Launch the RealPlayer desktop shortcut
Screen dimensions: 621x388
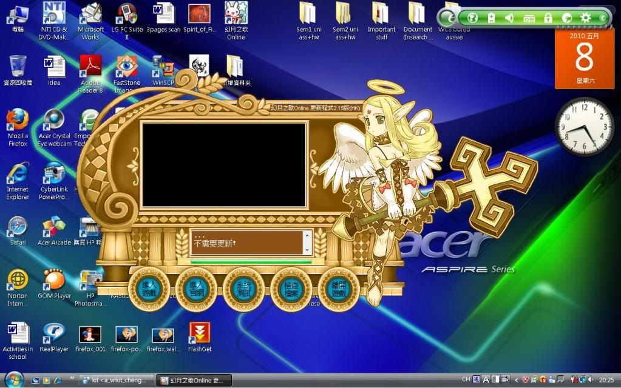54,337
